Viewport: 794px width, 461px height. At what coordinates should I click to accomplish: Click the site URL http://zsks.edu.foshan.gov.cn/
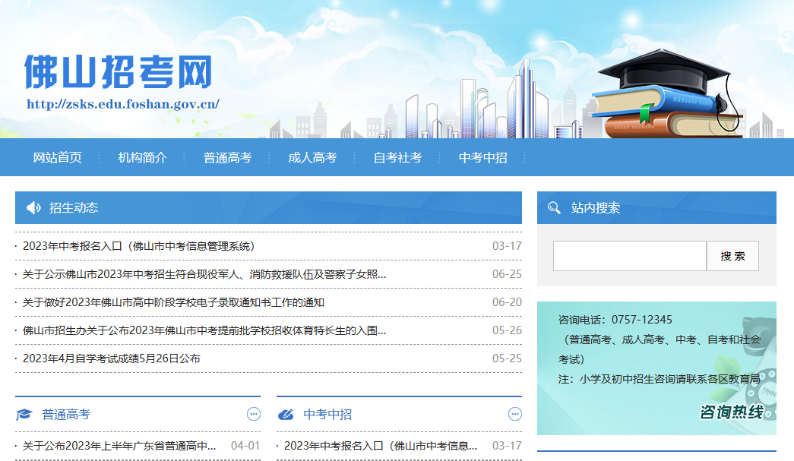123,104
